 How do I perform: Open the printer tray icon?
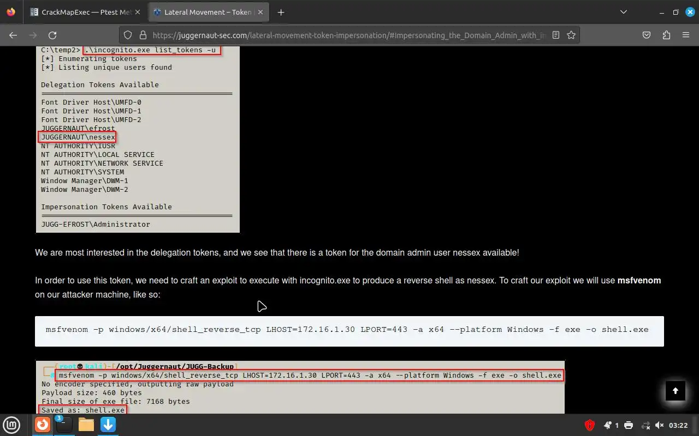tap(629, 425)
